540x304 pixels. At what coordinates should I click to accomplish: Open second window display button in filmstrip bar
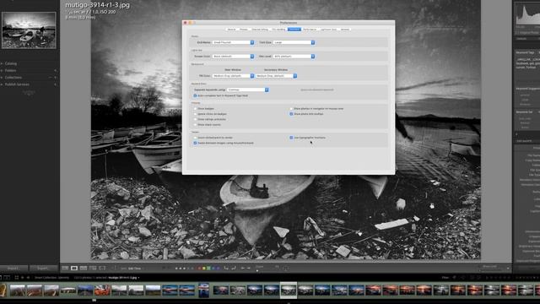[x=7, y=278]
